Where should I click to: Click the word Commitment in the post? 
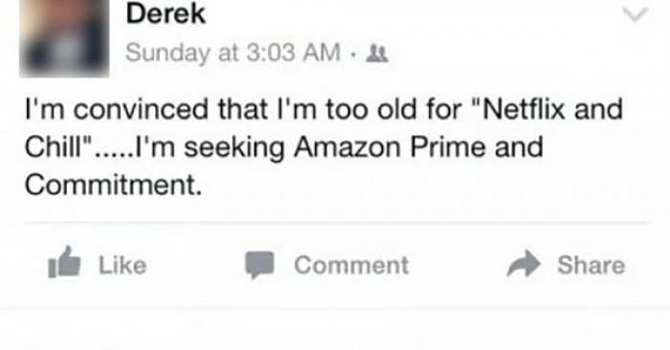pos(113,186)
